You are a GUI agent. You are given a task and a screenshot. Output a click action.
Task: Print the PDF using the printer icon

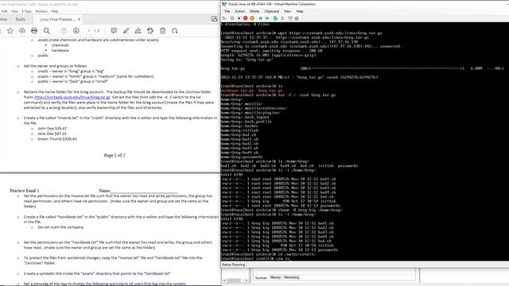point(34,31)
